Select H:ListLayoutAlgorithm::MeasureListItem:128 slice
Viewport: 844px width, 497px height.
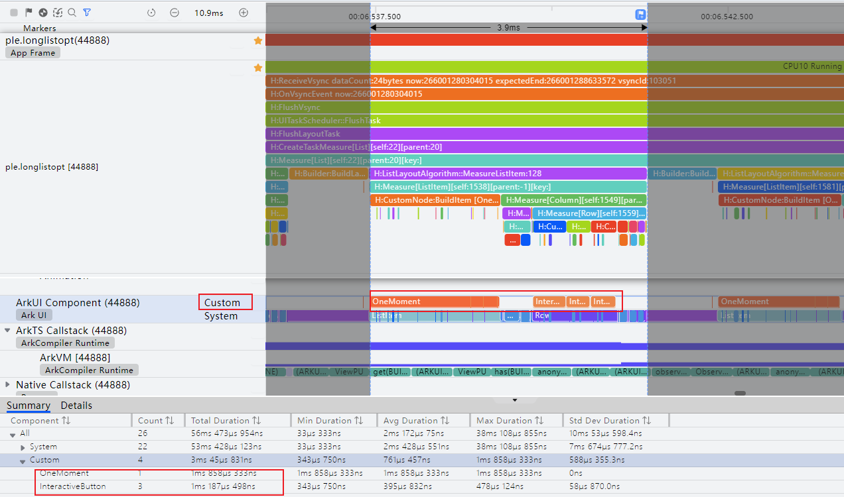click(x=508, y=174)
